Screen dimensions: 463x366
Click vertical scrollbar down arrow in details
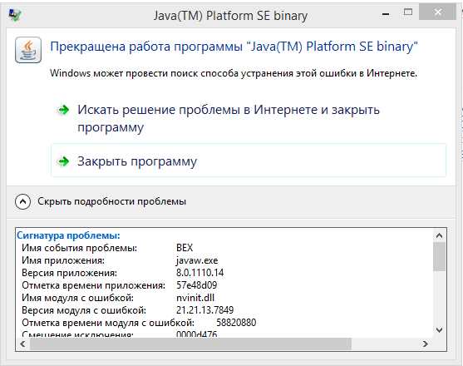pyautogui.click(x=440, y=330)
